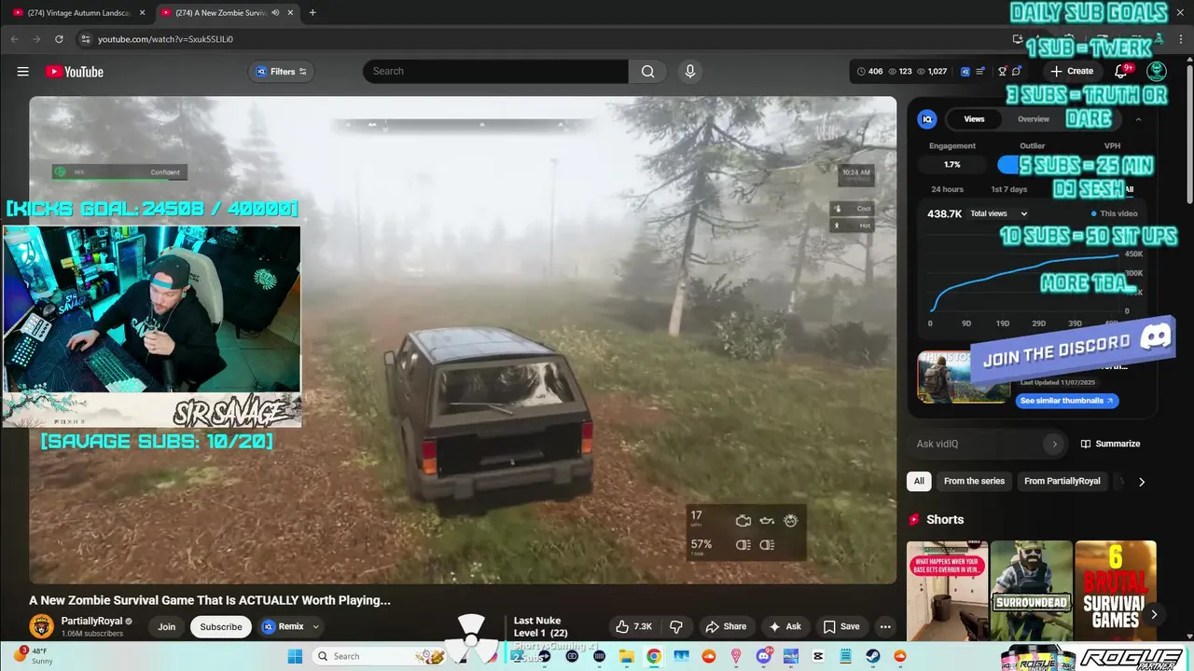This screenshot has height=671, width=1194.
Task: Focus the YouTube search box
Action: coord(495,71)
